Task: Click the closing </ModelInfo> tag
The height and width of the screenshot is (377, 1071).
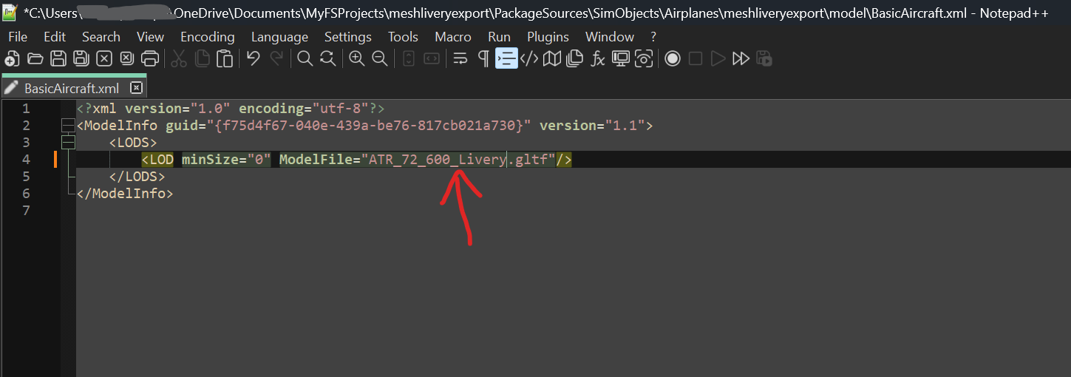Action: [125, 193]
